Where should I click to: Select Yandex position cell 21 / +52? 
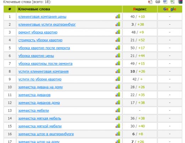point(140,40)
